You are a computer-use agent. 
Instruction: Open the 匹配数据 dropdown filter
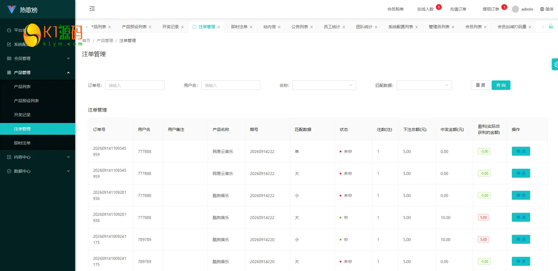(x=424, y=85)
